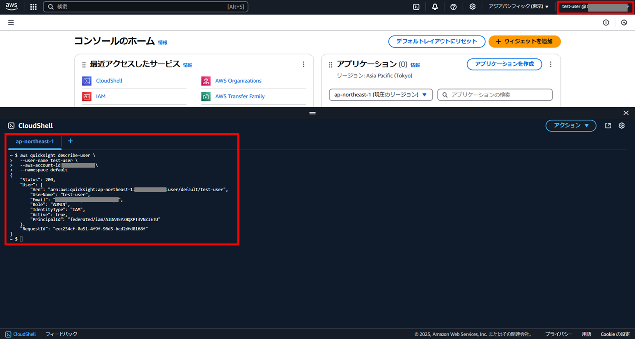Open the test-user account dropdown
635x339 pixels.
pyautogui.click(x=595, y=7)
